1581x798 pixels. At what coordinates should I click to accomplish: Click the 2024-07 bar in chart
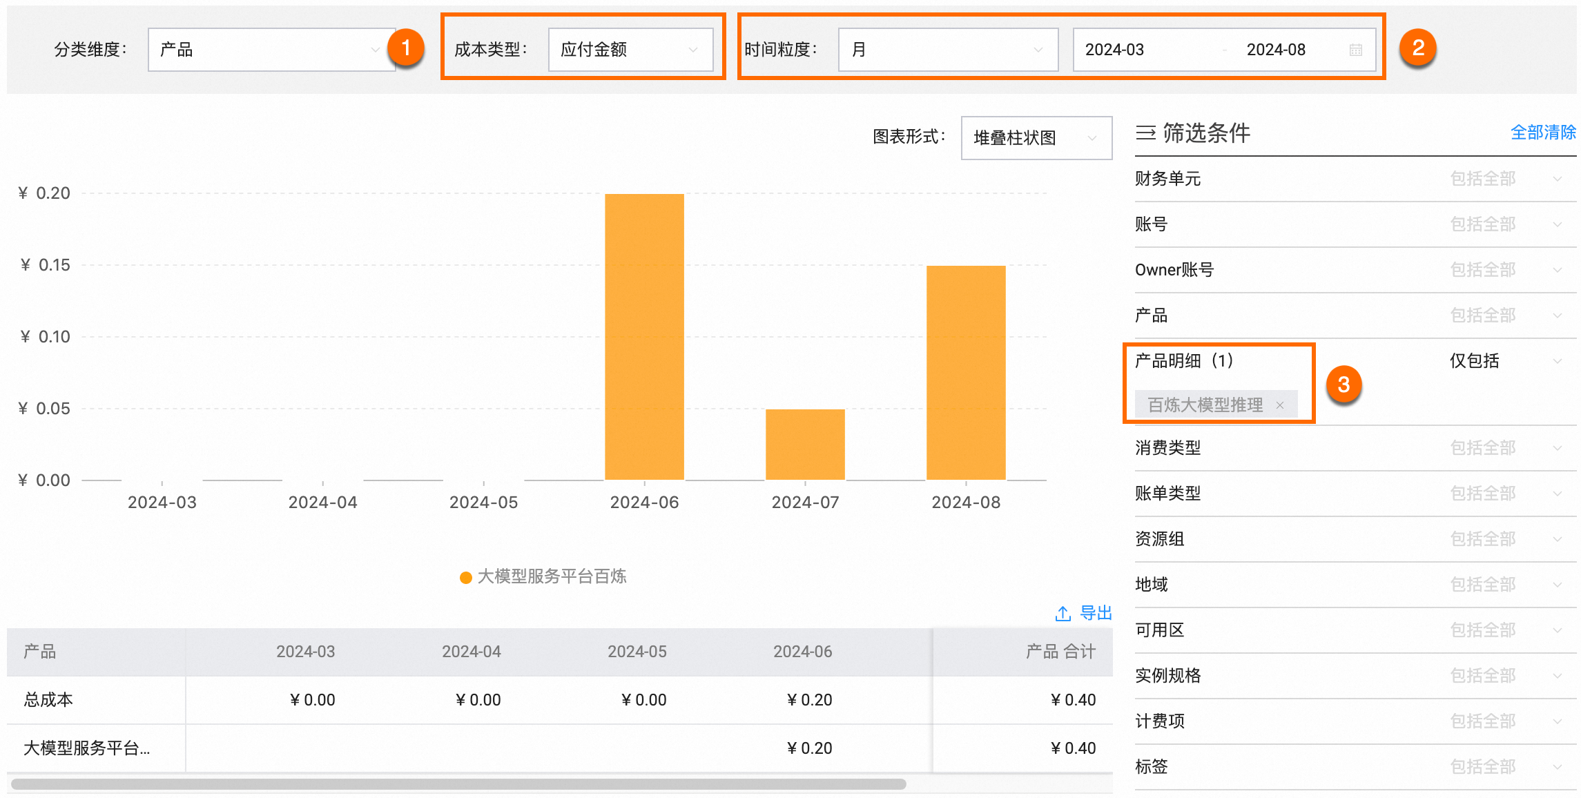point(805,445)
